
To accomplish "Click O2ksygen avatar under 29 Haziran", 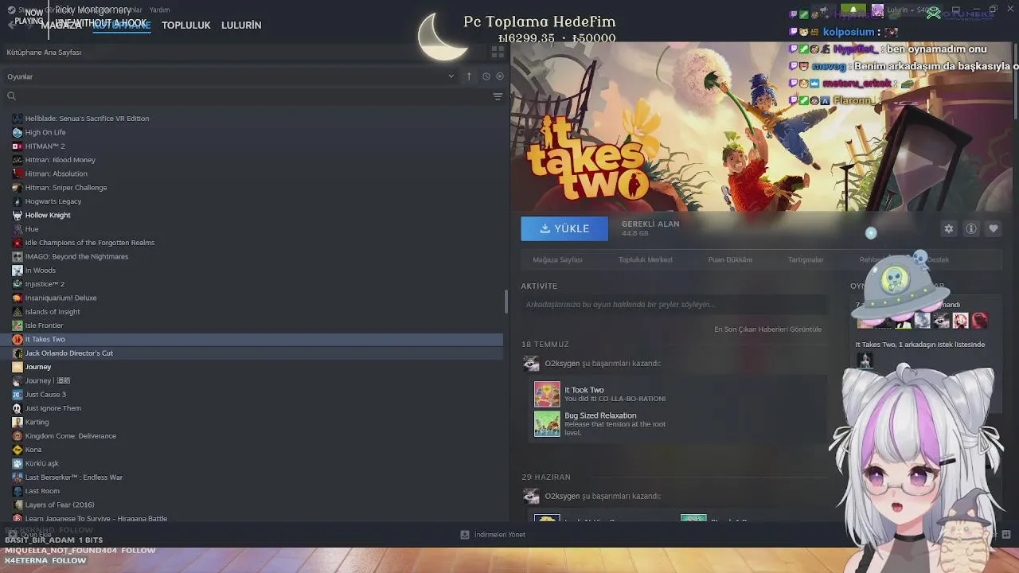I will pos(531,497).
